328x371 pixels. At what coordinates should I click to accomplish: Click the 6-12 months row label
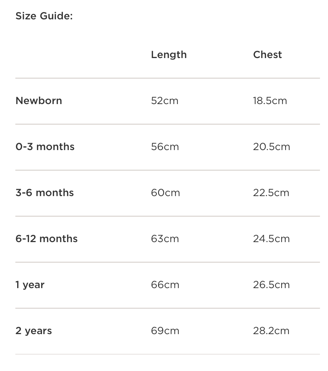(x=46, y=239)
